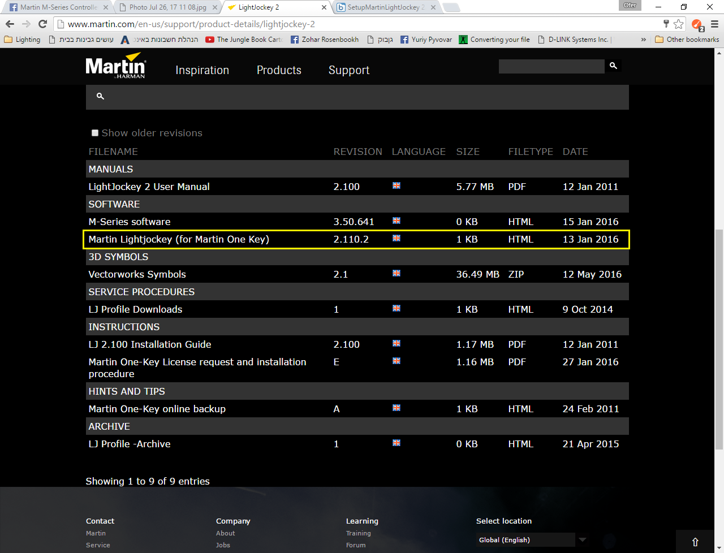Bookmark this page with the star icon
Screen dimensions: 724x553
679,24
